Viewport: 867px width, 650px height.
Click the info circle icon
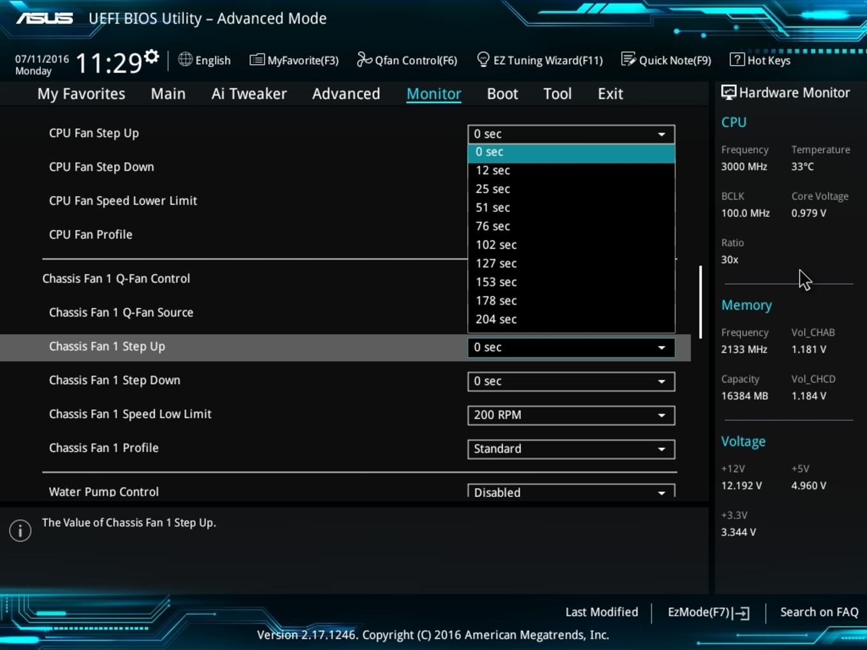(x=20, y=530)
